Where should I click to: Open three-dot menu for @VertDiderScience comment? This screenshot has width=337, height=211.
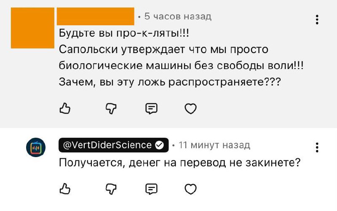317,147
